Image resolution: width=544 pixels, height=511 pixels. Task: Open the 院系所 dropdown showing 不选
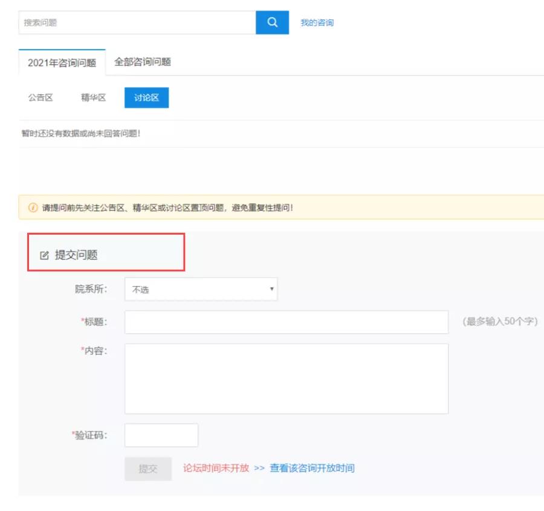pyautogui.click(x=201, y=289)
